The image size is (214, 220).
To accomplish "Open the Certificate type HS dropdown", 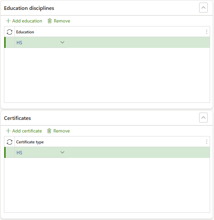I will 62,152.
